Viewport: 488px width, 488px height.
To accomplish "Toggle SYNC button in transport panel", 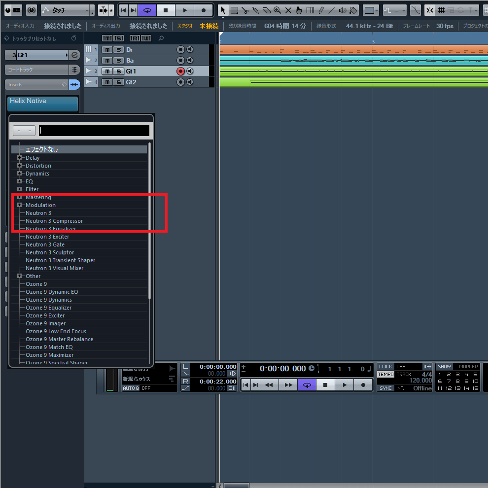I will tap(385, 388).
